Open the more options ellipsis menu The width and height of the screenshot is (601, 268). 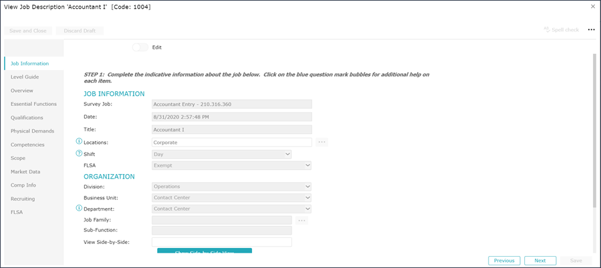tap(591, 30)
